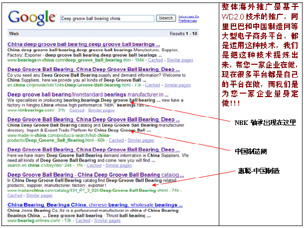Viewport: 304px width, 228px height.
Task: Open the Preferences link
Action: [187, 20]
